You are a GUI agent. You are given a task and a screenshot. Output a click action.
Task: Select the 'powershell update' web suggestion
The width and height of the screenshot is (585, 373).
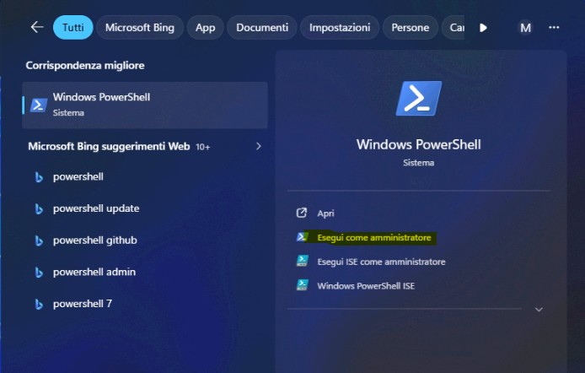tap(95, 208)
